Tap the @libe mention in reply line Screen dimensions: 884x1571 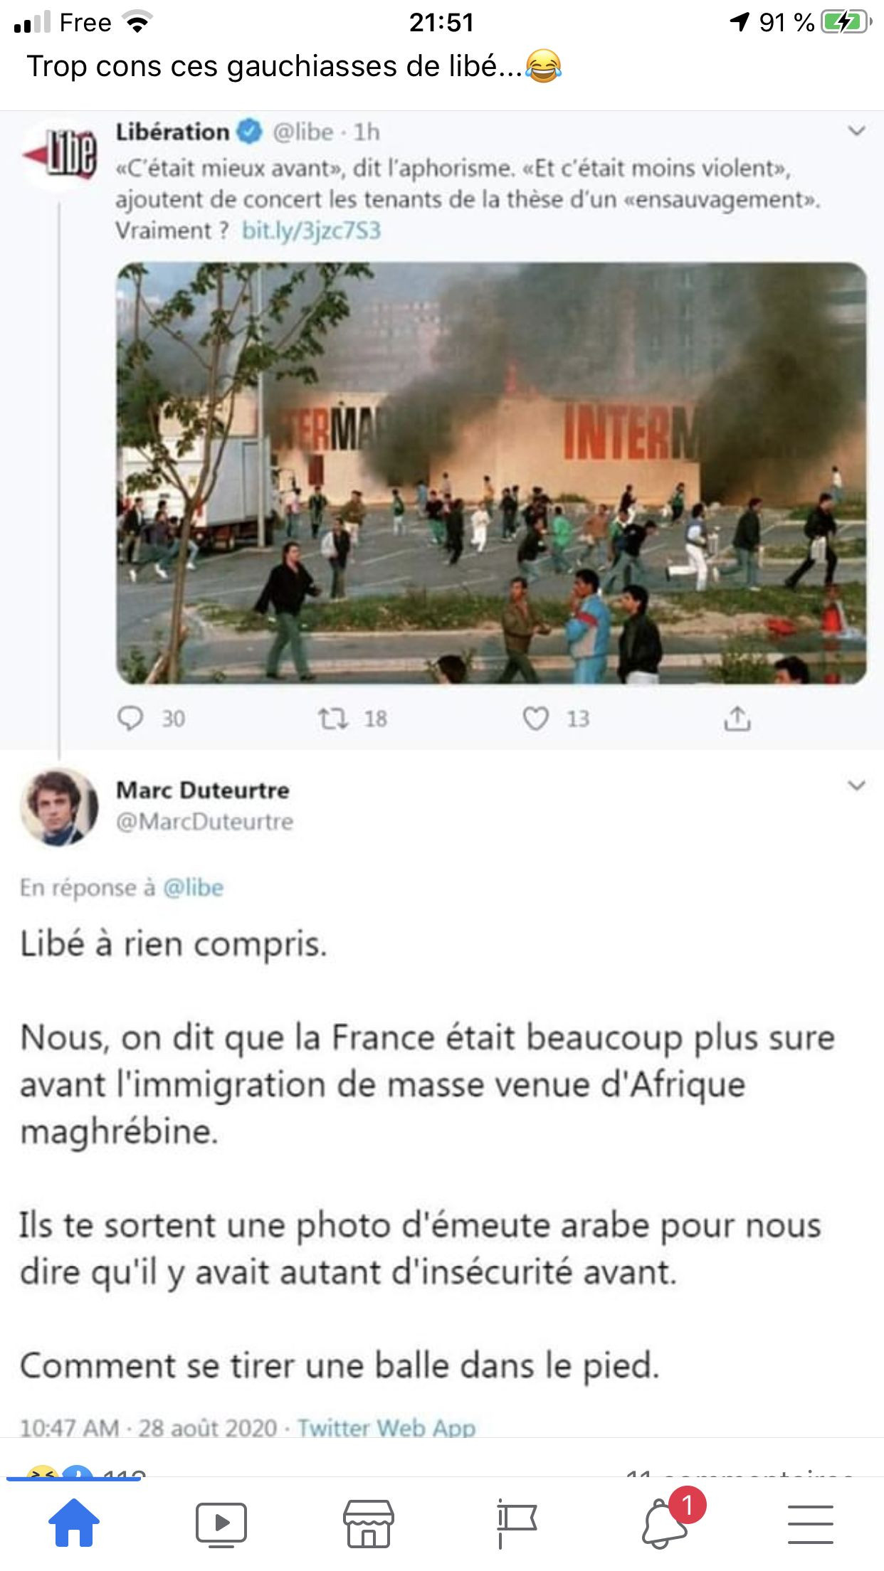coord(194,888)
